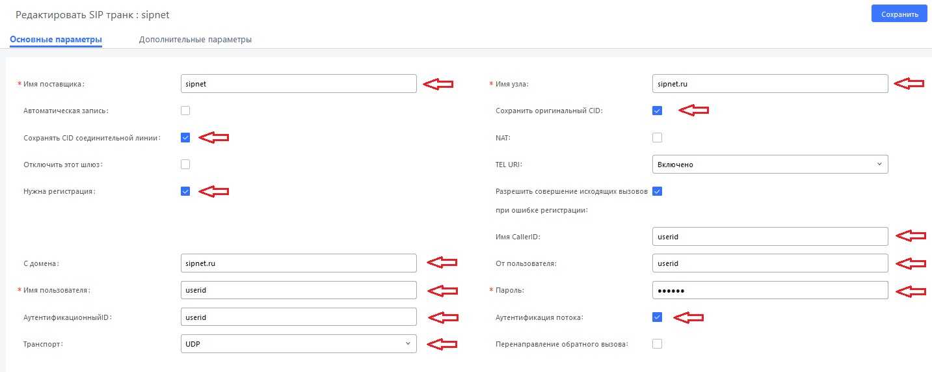Click the Пароль password field
932x372 pixels.
(x=769, y=290)
